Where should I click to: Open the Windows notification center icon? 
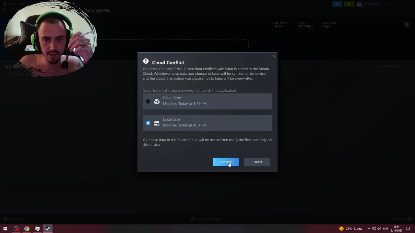pyautogui.click(x=408, y=229)
